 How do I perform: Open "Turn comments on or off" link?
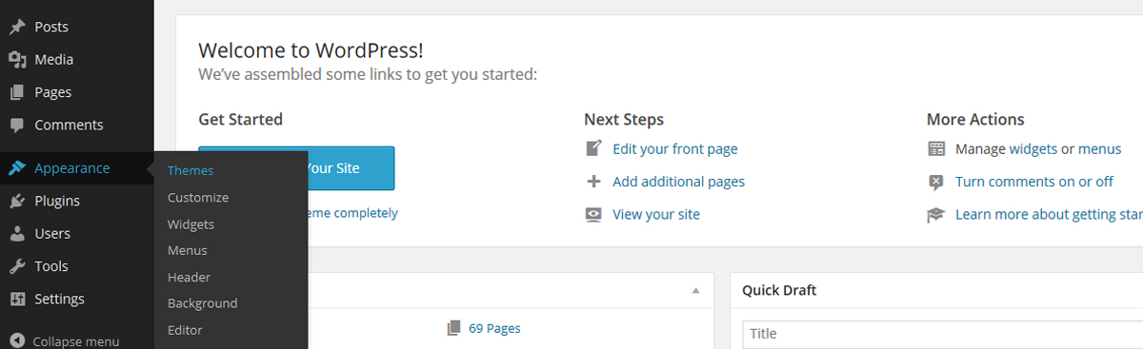(x=1034, y=182)
